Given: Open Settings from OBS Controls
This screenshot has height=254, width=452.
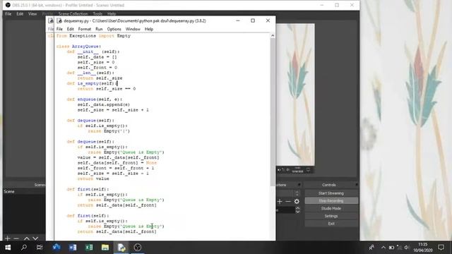Looking at the screenshot, I should coord(331,216).
